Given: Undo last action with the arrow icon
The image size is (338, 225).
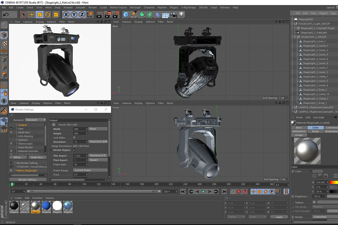Looking at the screenshot, I should (x=6, y=14).
